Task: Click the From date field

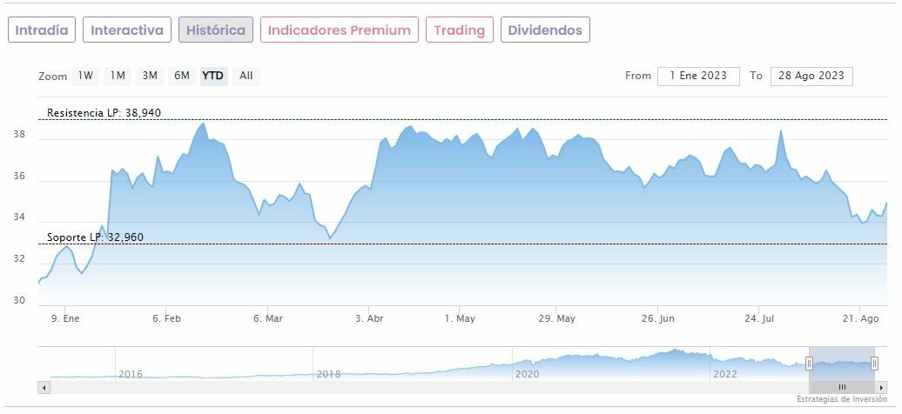Action: tap(698, 76)
